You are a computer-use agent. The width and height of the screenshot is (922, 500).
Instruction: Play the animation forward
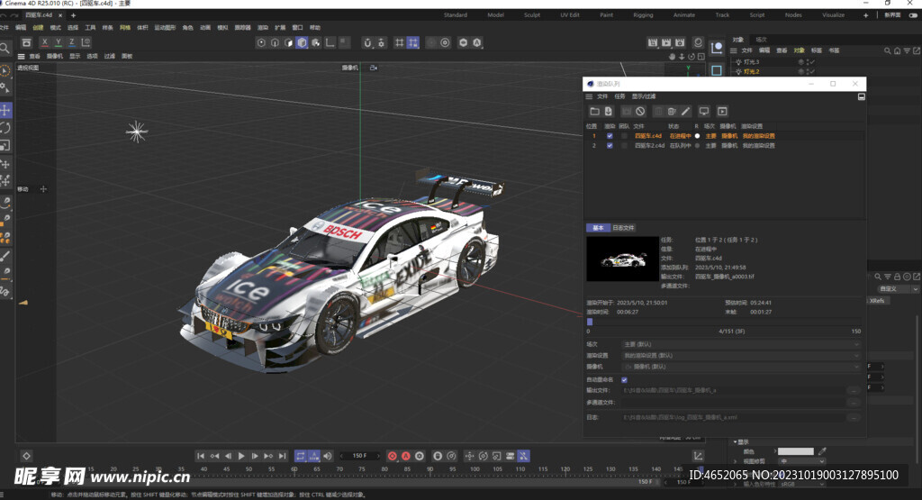click(241, 456)
